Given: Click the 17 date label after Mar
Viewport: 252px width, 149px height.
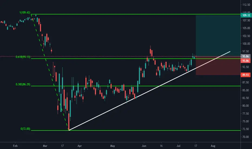Looking at the screenshot, I should tap(62, 146).
